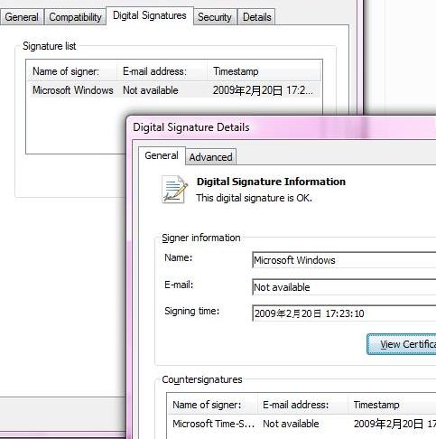Click the 2009年2月20日 timestamp in the Signature list
The width and height of the screenshot is (436, 439).
point(263,90)
